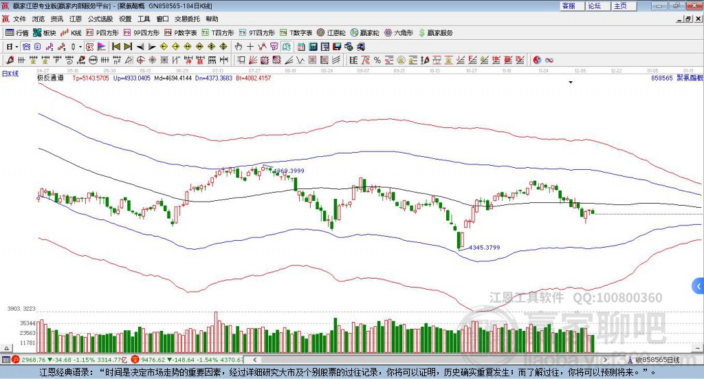704x379 pixels.
Task: Switch to the K线 chart view
Action: coord(71,33)
